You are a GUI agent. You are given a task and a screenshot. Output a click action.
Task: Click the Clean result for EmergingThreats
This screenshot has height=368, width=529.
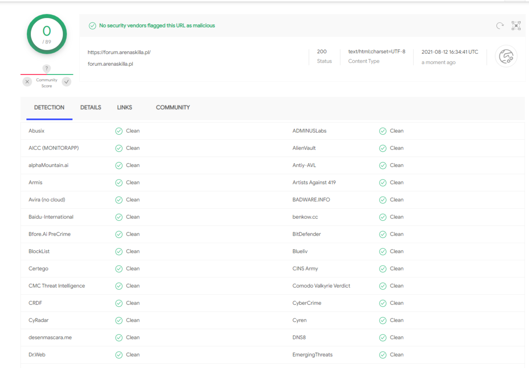[397, 355]
